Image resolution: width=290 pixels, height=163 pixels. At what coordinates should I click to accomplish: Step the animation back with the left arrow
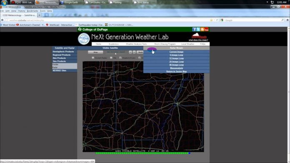point(130,52)
